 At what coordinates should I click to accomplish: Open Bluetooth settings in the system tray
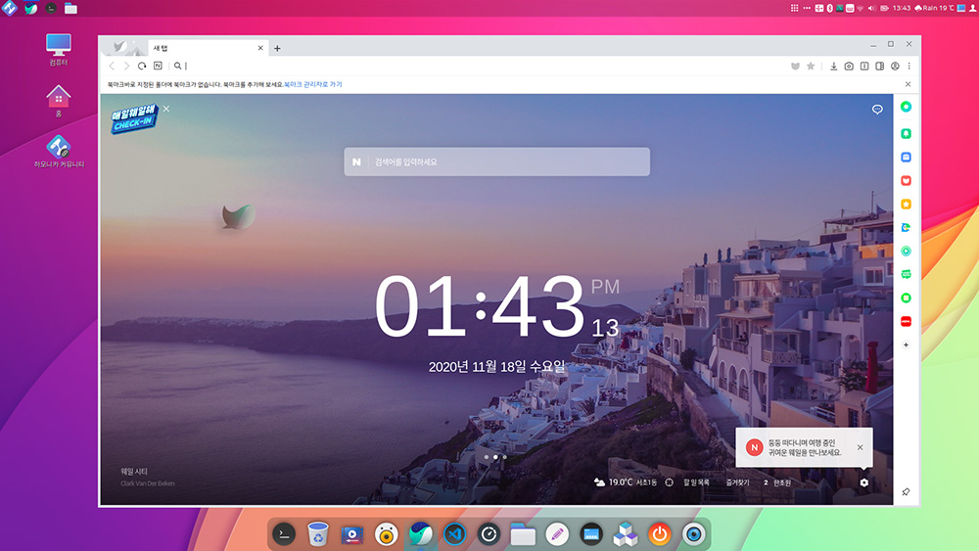[830, 8]
